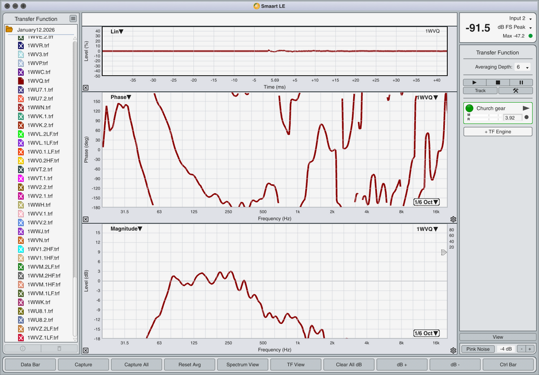539x375 pixels.
Task: Open measurement settings via hammer-wrench icon
Action: 515,91
